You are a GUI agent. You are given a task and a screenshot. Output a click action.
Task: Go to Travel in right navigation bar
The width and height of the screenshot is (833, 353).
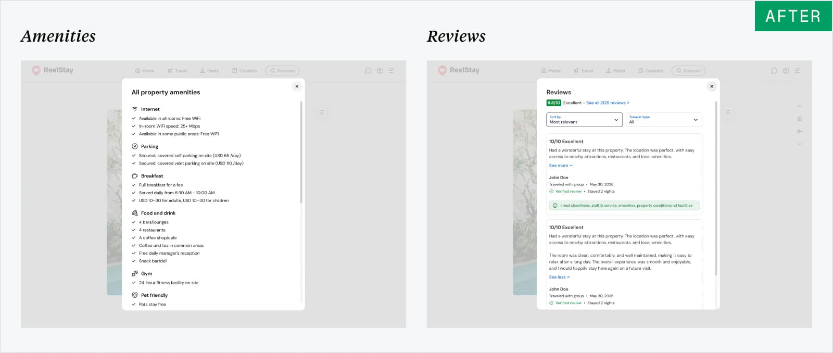[583, 71]
